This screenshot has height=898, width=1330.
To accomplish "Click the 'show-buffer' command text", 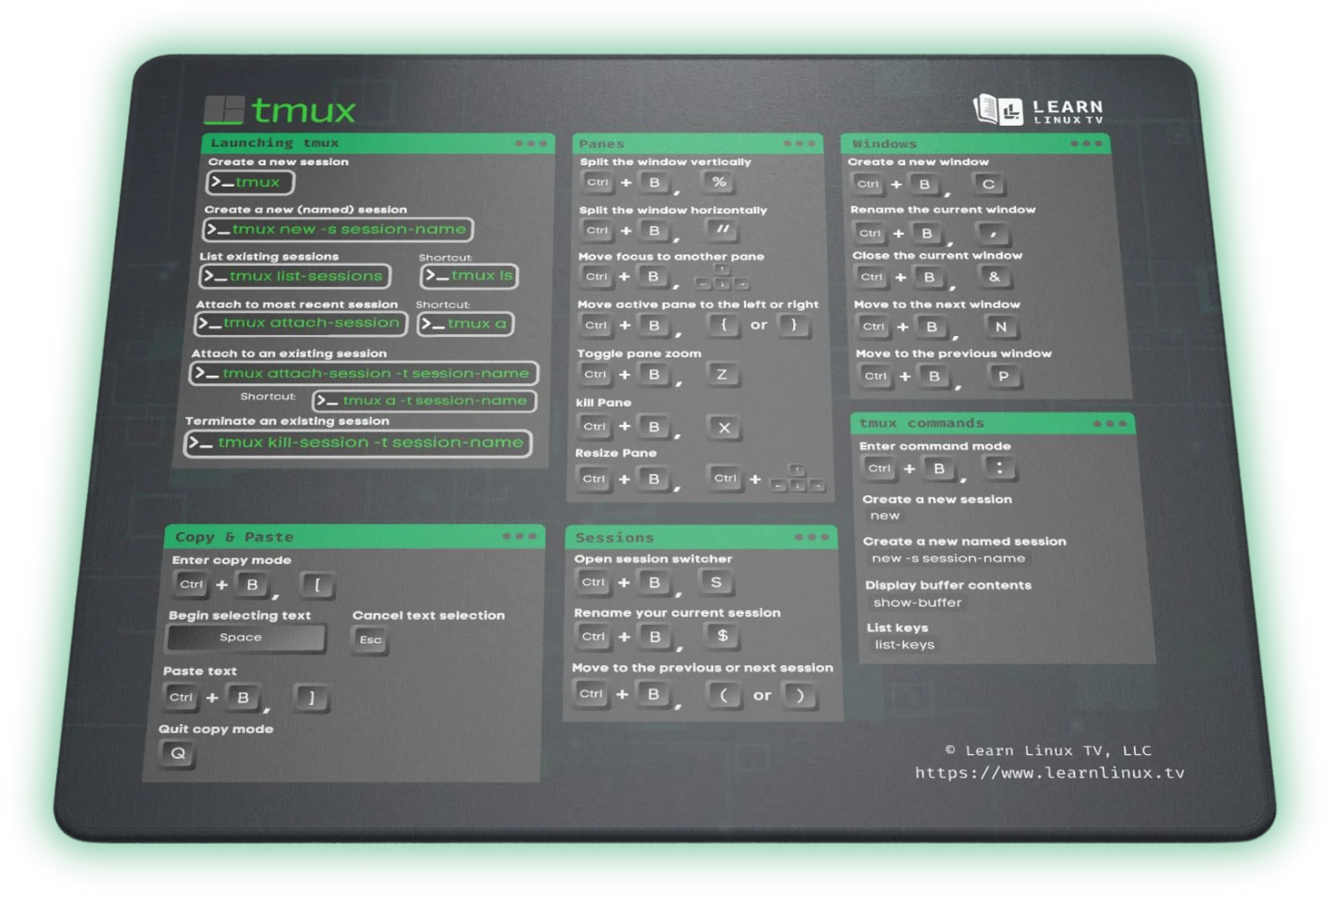I will click(x=917, y=603).
